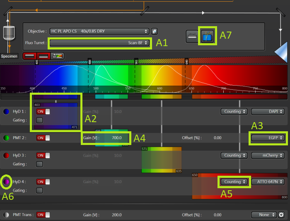Click PMT 2 Gain value 700.0

pyautogui.click(x=117, y=138)
